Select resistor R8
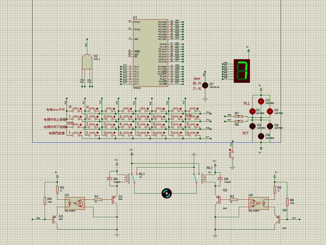326x245 pixels. point(238,121)
